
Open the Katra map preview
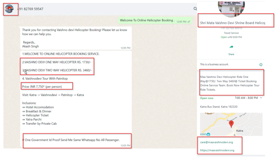[231, 124]
